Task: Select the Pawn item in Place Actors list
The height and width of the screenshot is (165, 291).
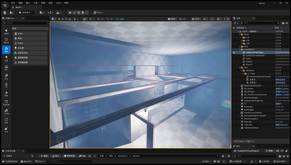Action: click(30, 43)
